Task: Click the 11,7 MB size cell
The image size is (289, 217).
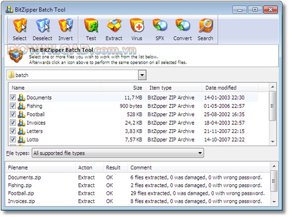Action: click(133, 98)
